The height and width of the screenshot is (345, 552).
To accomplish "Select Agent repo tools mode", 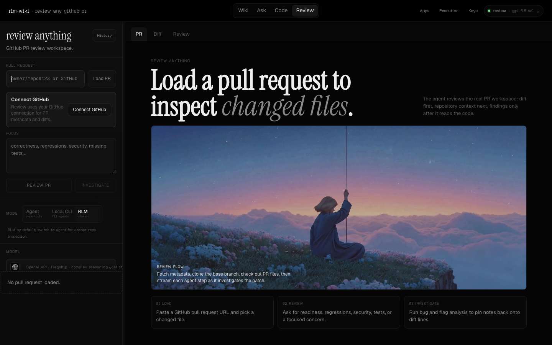I will coord(34,214).
